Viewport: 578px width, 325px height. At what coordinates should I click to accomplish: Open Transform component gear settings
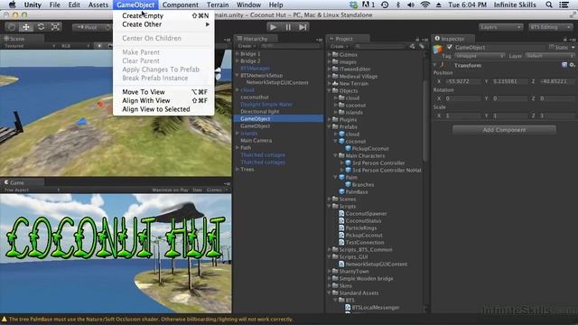click(572, 65)
